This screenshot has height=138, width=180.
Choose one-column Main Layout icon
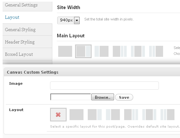click(x=65, y=51)
